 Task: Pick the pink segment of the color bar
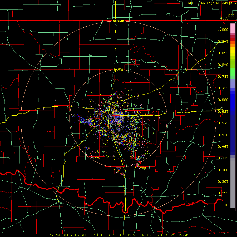pyautogui.click(x=233, y=28)
